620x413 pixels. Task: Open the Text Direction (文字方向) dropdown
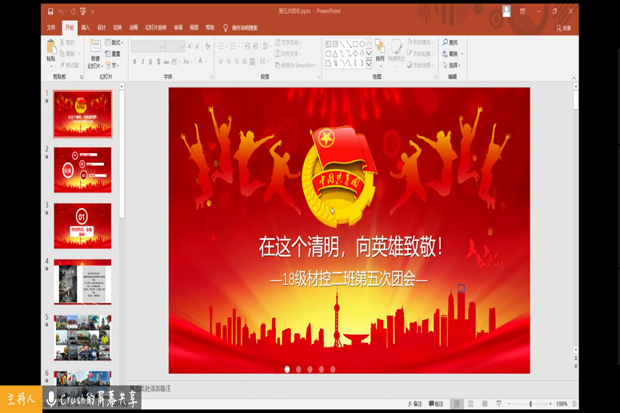point(288,42)
